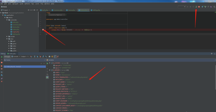Open the run configuration dropdown
Viewport: 216px width, 112px height.
(182, 7)
